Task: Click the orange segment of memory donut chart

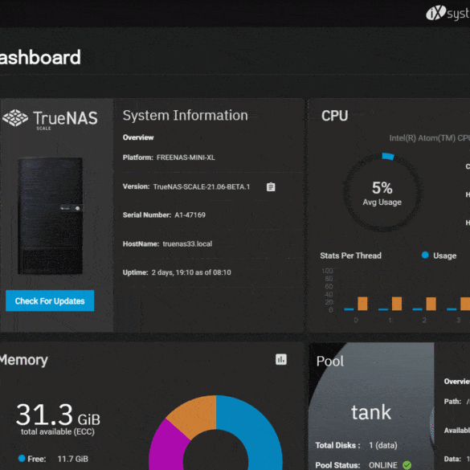Action: point(196,417)
